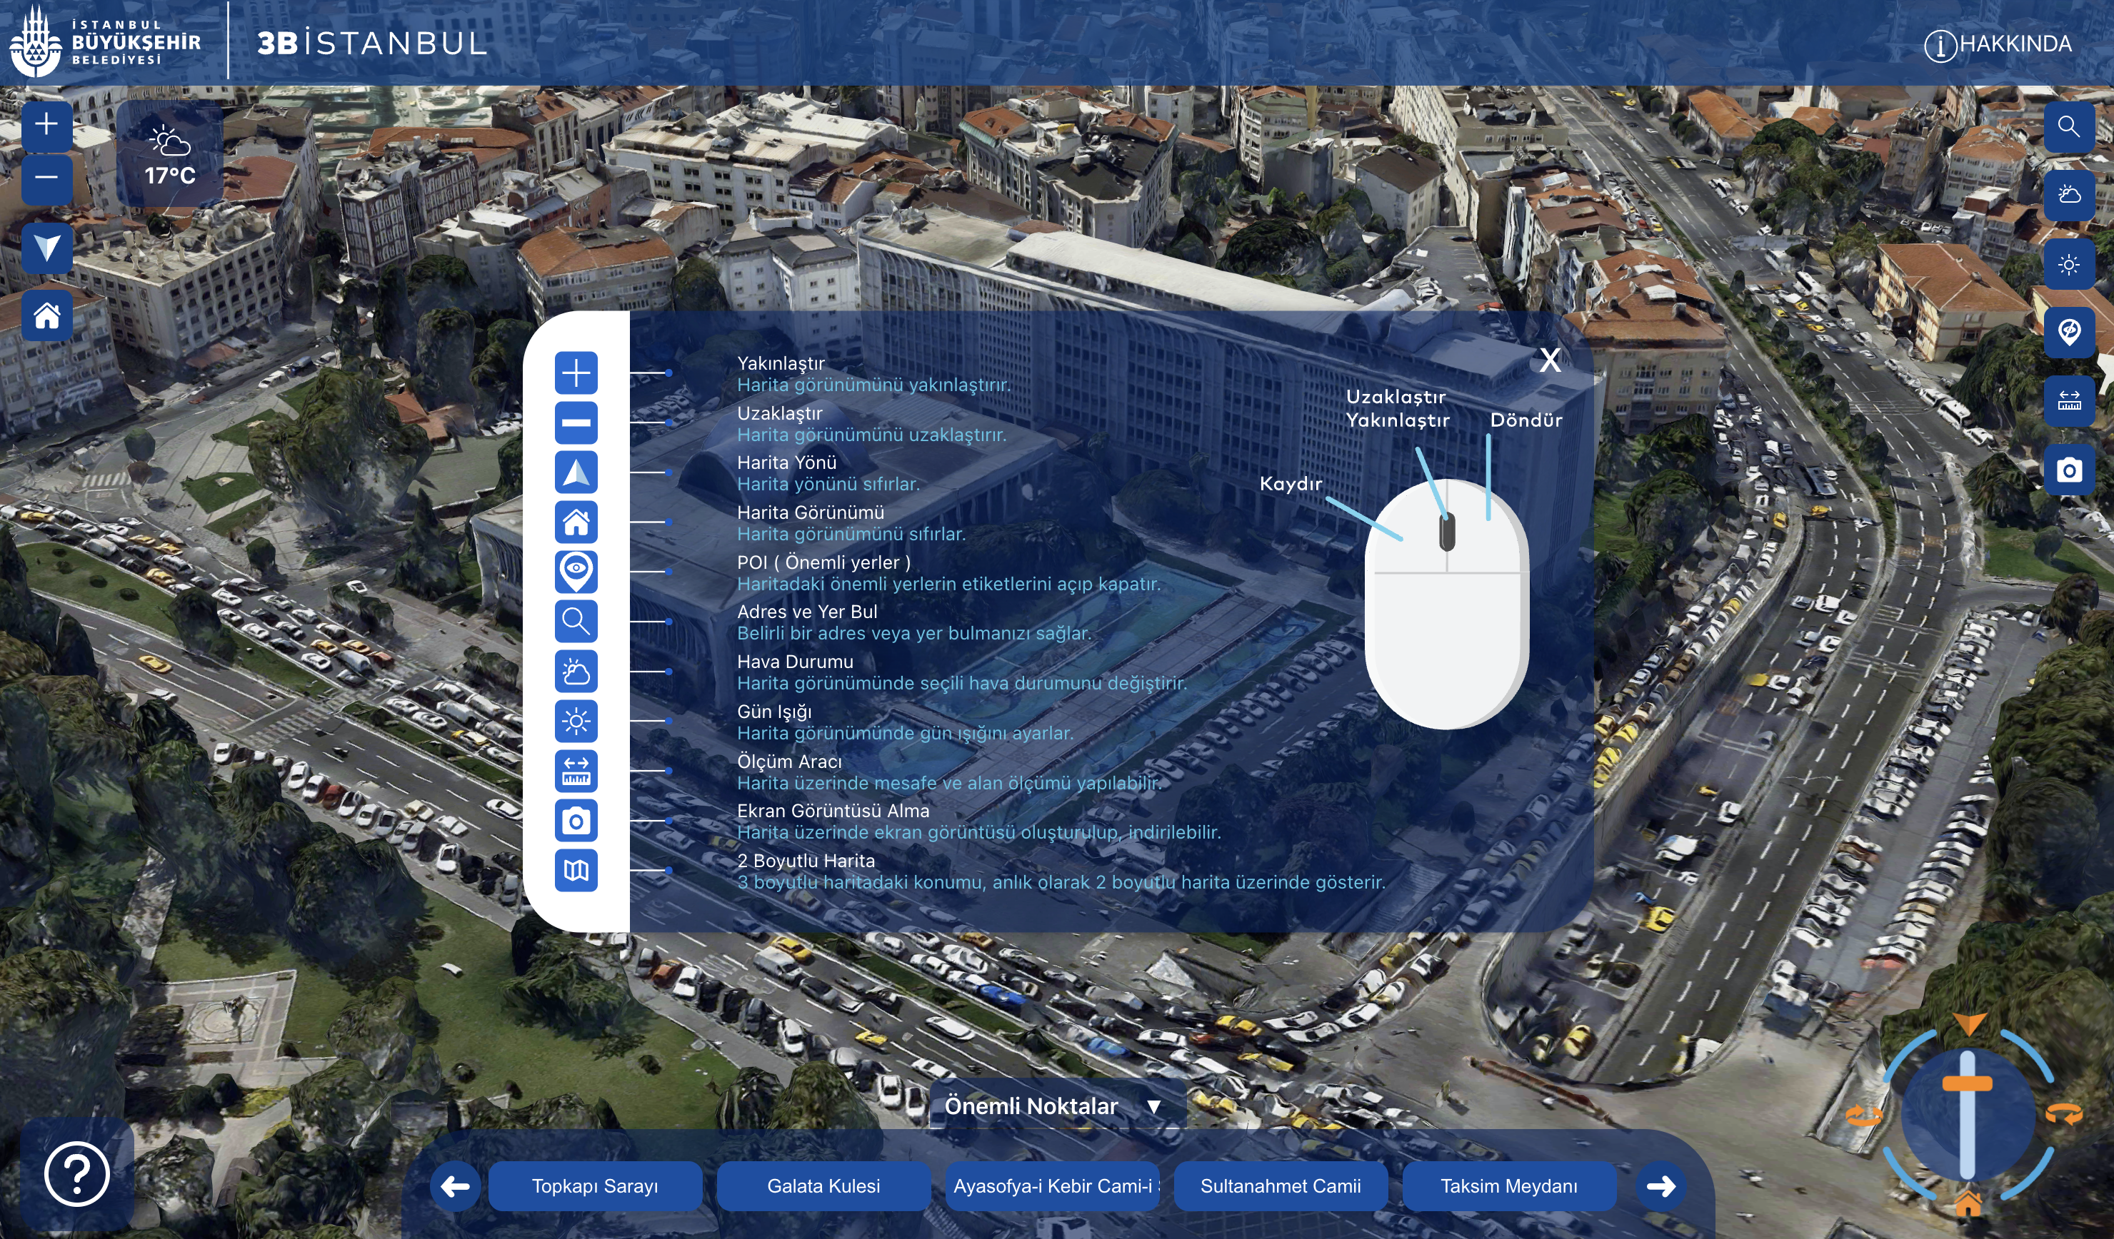Screen dimensions: 2114x1239
Task: Fly to Ayasofya-i Kebir Cami-i
Action: 1052,1186
